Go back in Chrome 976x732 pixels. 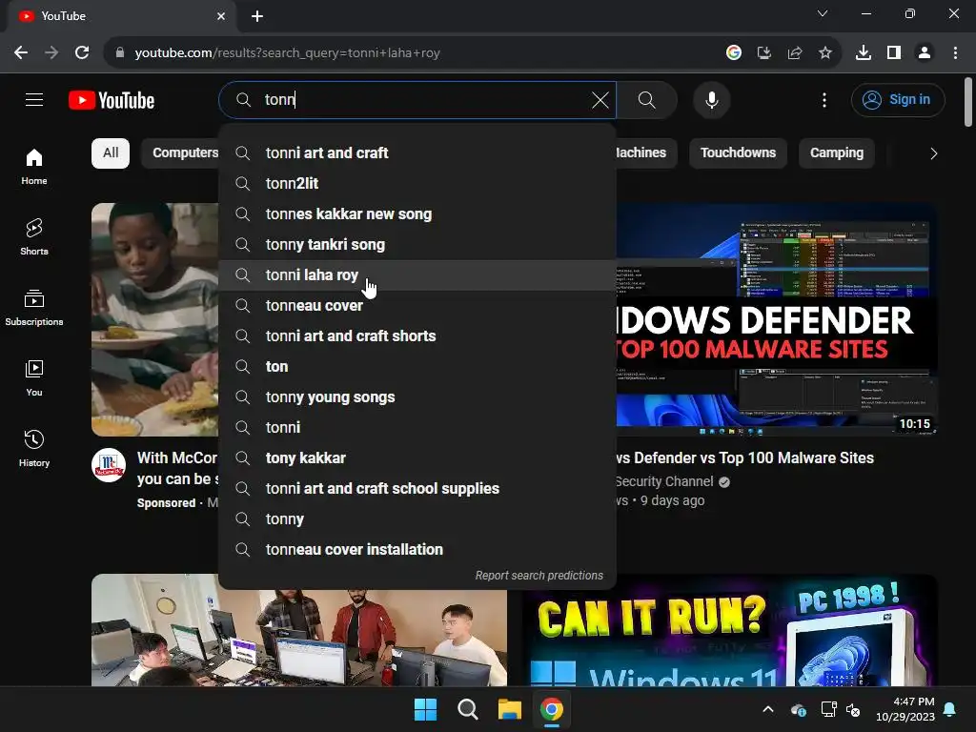21,53
